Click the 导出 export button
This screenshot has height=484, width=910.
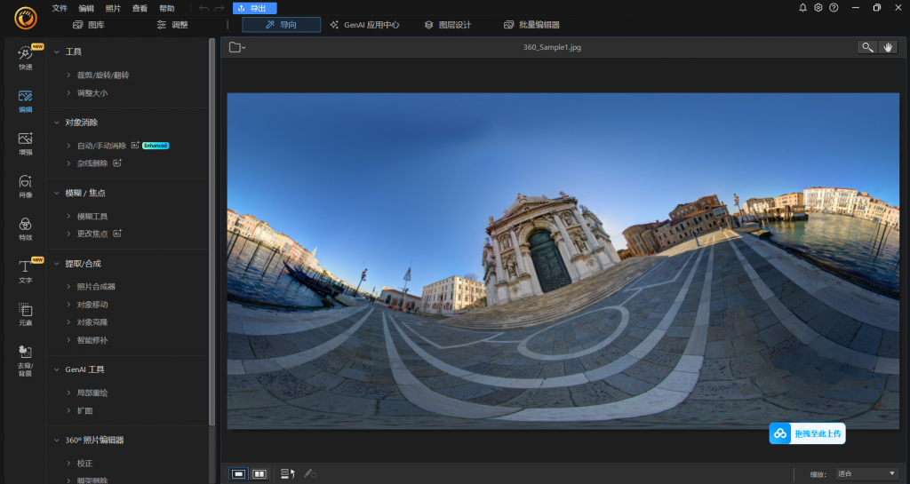coord(254,8)
